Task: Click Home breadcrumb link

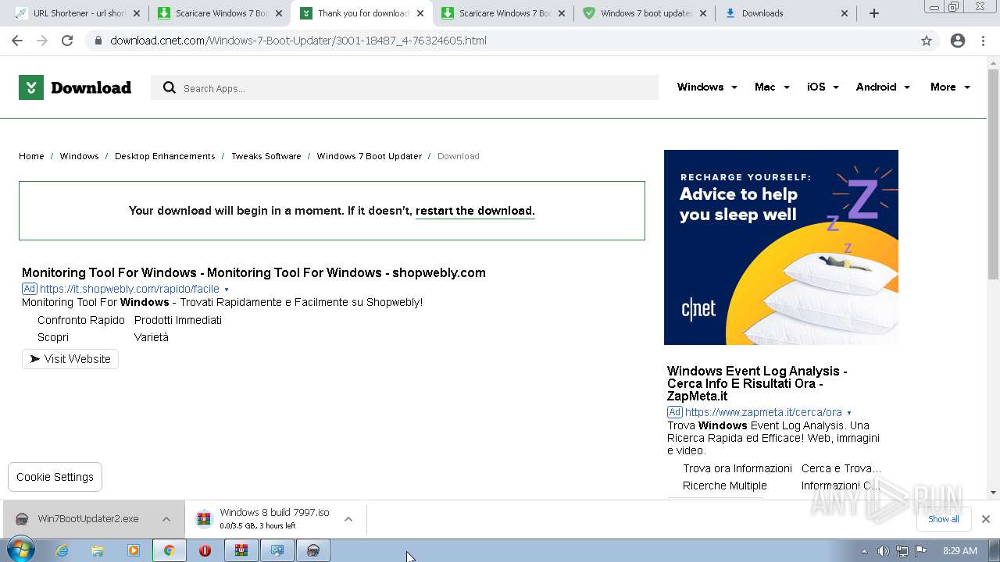Action: (x=31, y=156)
